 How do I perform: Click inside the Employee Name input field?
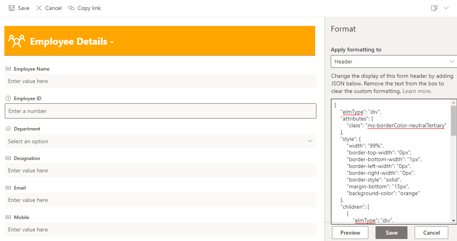tap(160, 81)
